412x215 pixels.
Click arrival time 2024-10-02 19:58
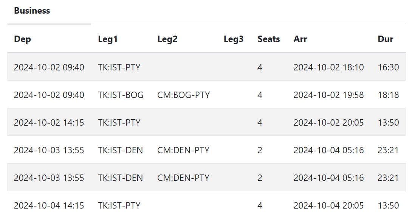pyautogui.click(x=328, y=95)
